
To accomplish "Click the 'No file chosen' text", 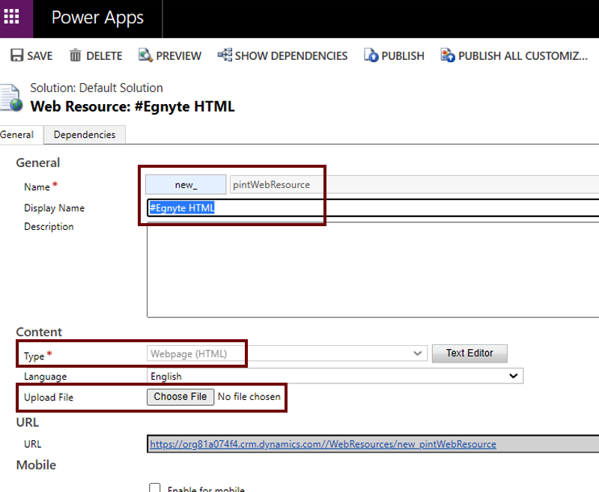I will pyautogui.click(x=249, y=397).
